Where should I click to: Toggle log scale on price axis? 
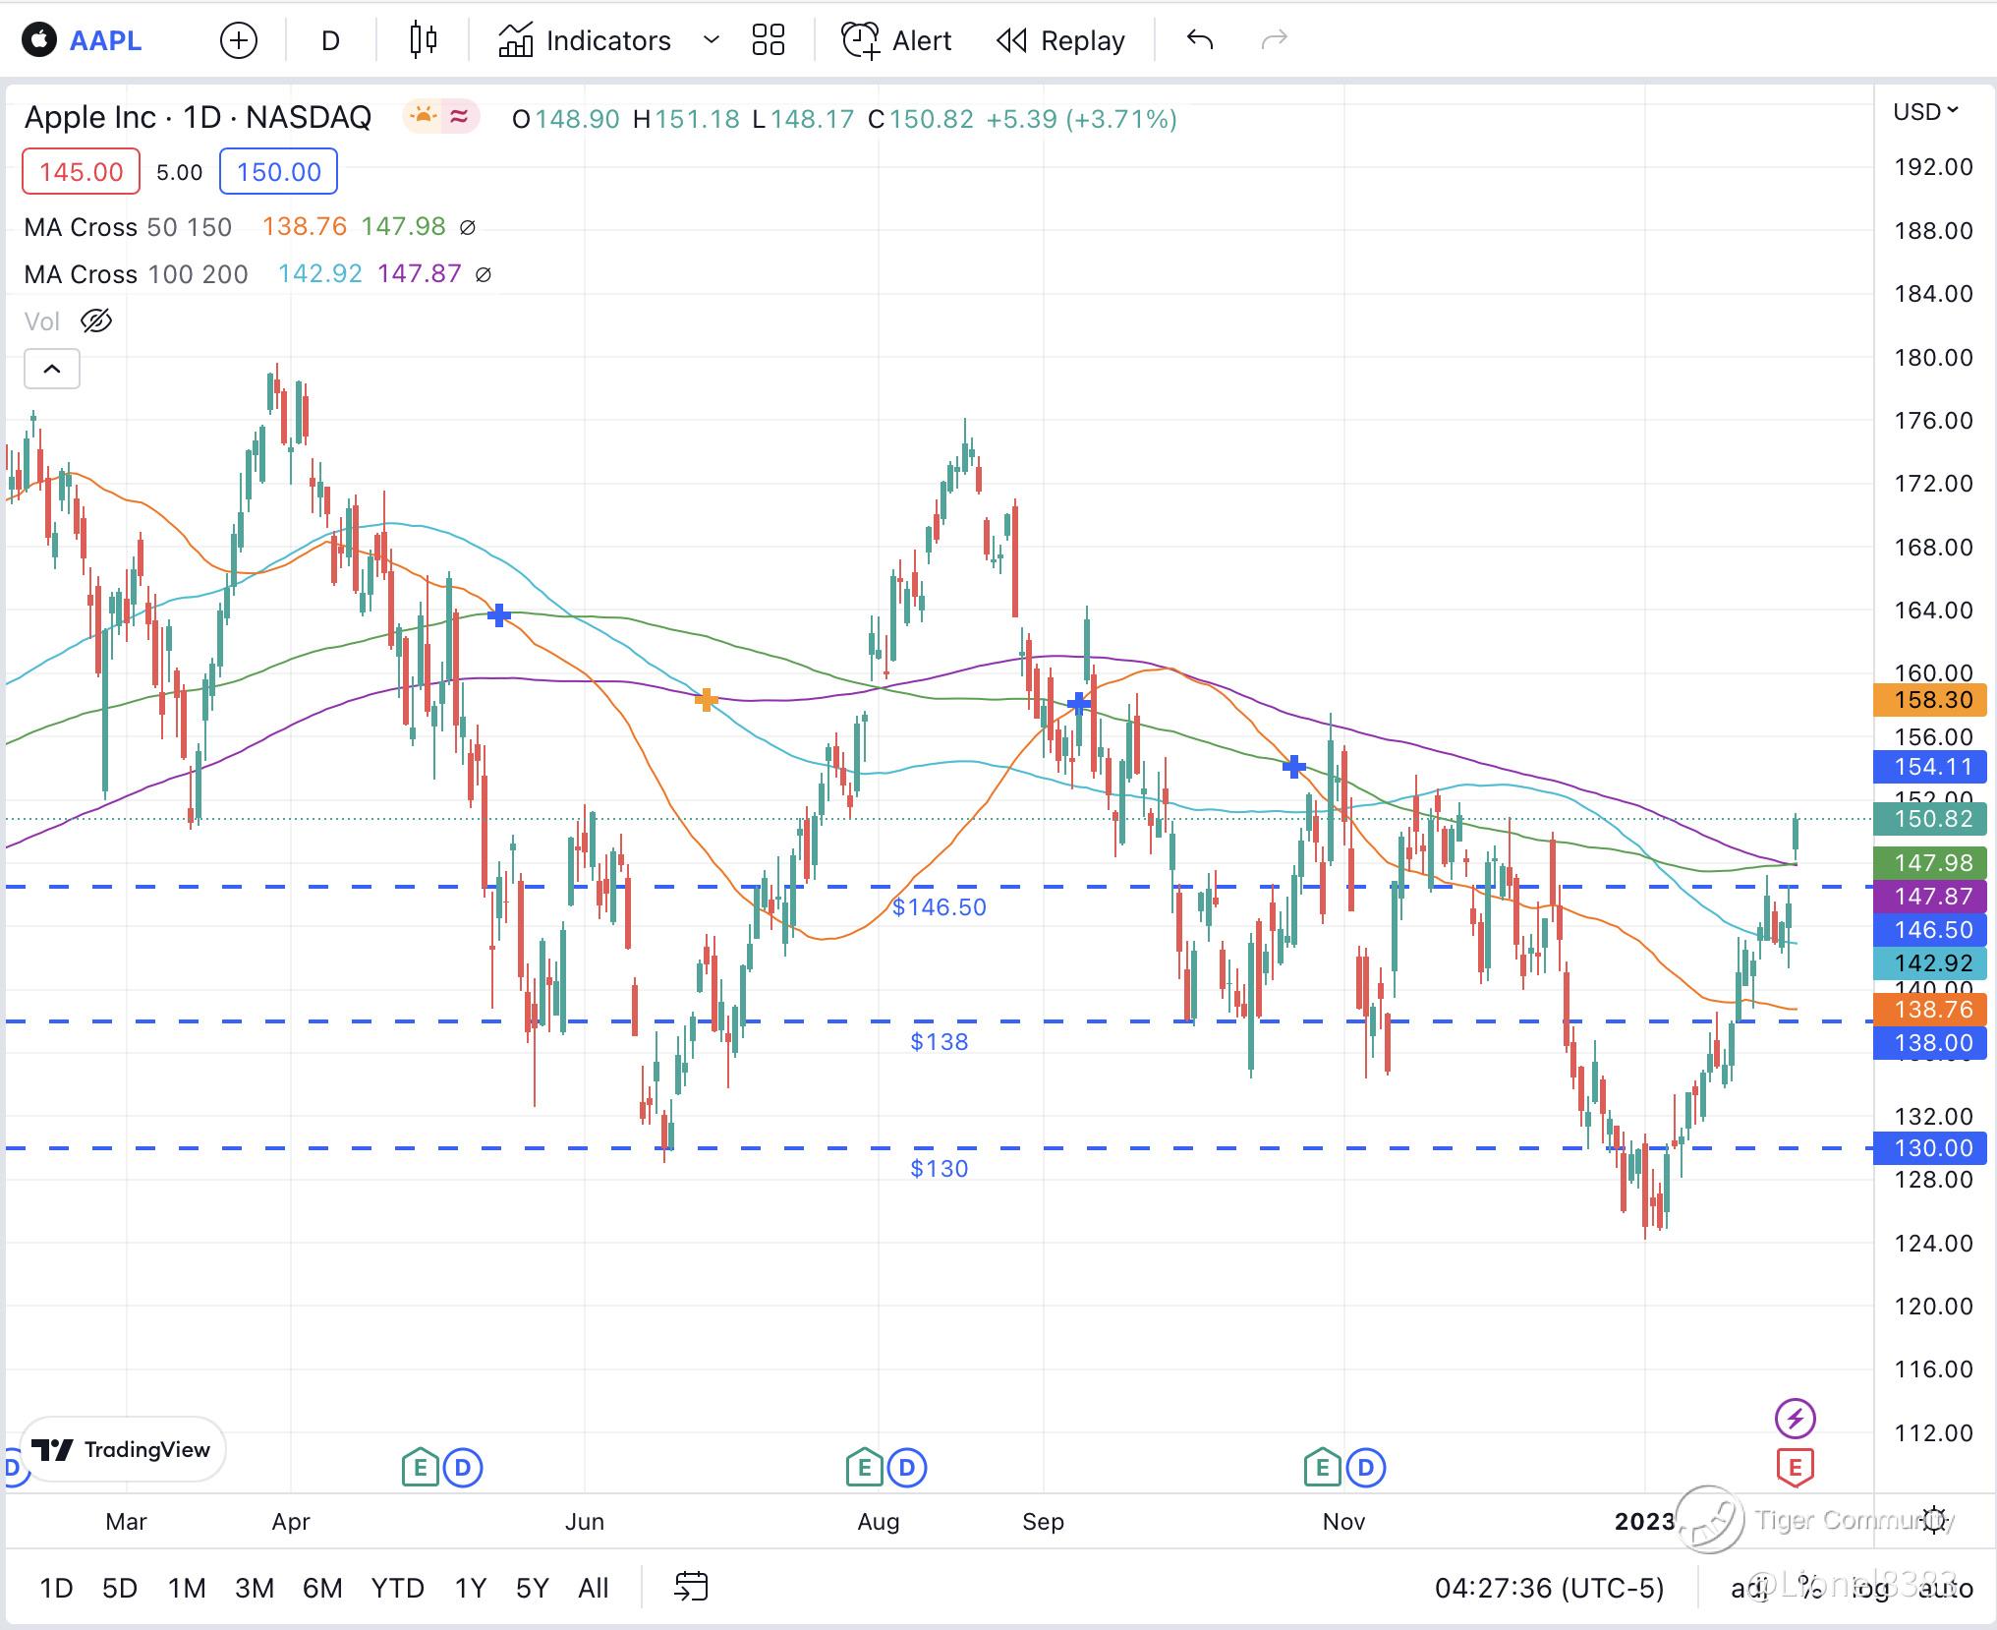1869,1588
